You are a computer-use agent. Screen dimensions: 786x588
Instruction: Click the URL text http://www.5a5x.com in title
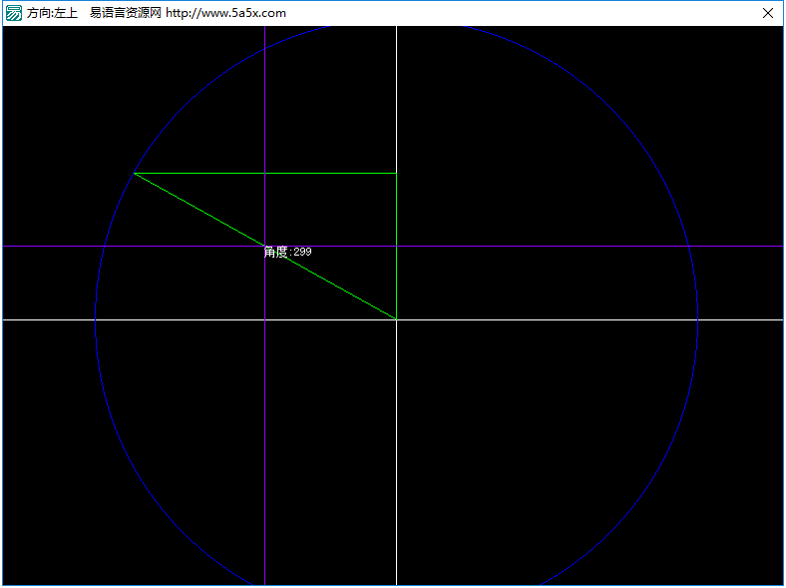(x=226, y=13)
